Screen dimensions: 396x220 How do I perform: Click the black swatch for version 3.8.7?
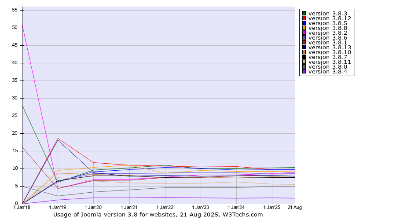click(304, 57)
